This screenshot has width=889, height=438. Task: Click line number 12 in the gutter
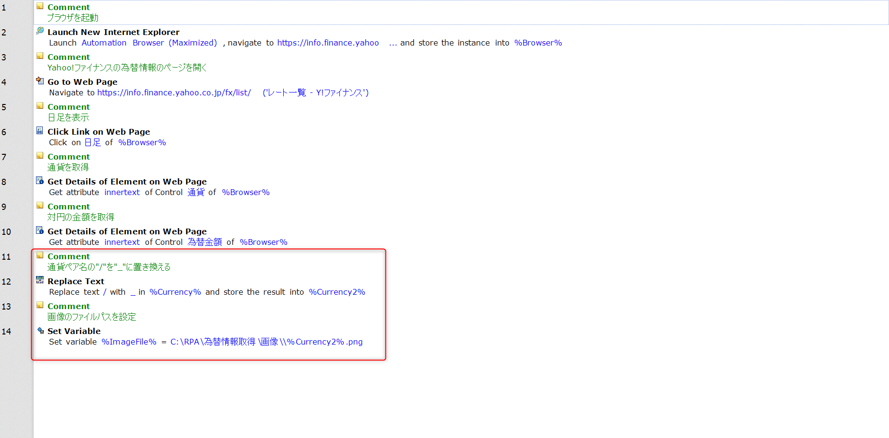(x=6, y=282)
